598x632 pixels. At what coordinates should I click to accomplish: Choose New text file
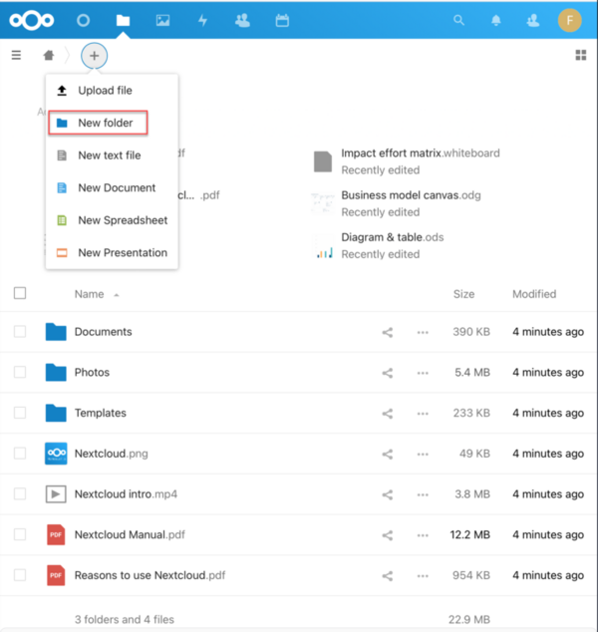click(112, 156)
